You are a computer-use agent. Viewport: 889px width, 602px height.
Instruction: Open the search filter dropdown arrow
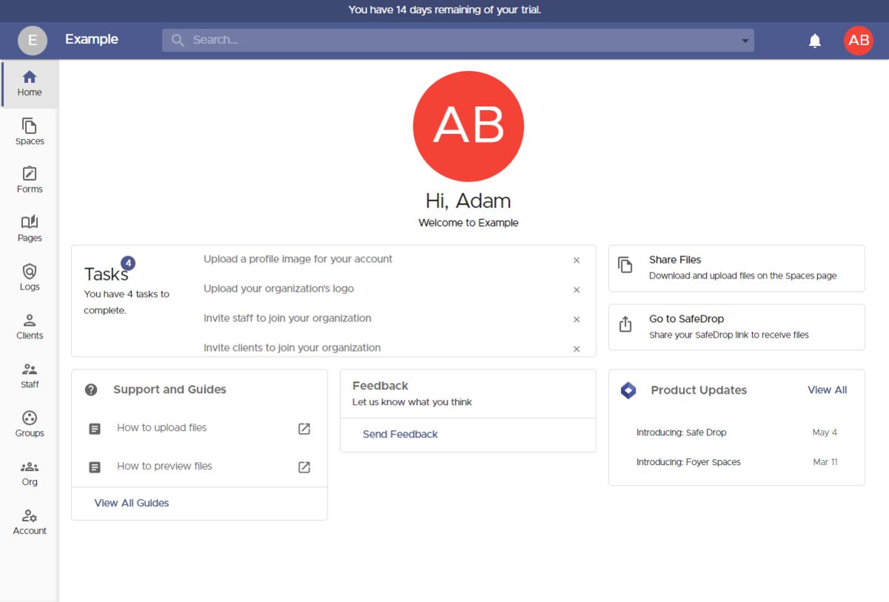click(745, 40)
